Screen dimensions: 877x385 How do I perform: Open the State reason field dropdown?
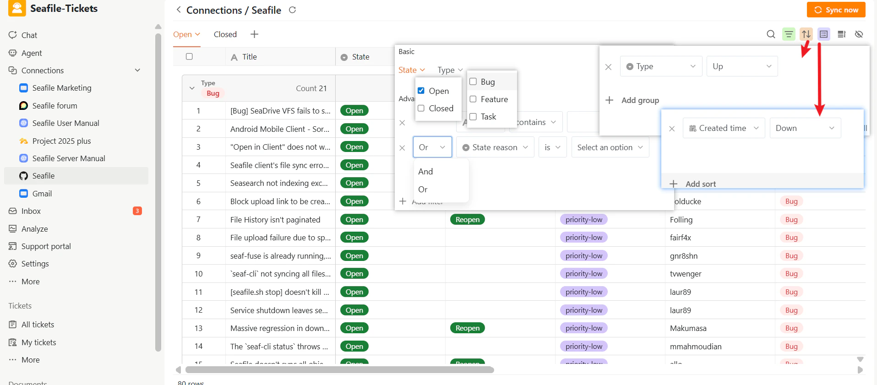(495, 147)
